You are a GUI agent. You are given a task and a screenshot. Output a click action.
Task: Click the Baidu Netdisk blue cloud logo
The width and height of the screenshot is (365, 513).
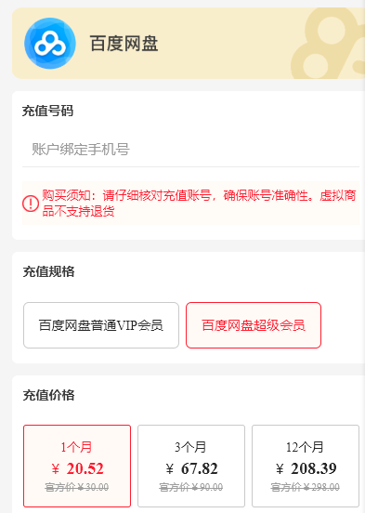click(50, 43)
